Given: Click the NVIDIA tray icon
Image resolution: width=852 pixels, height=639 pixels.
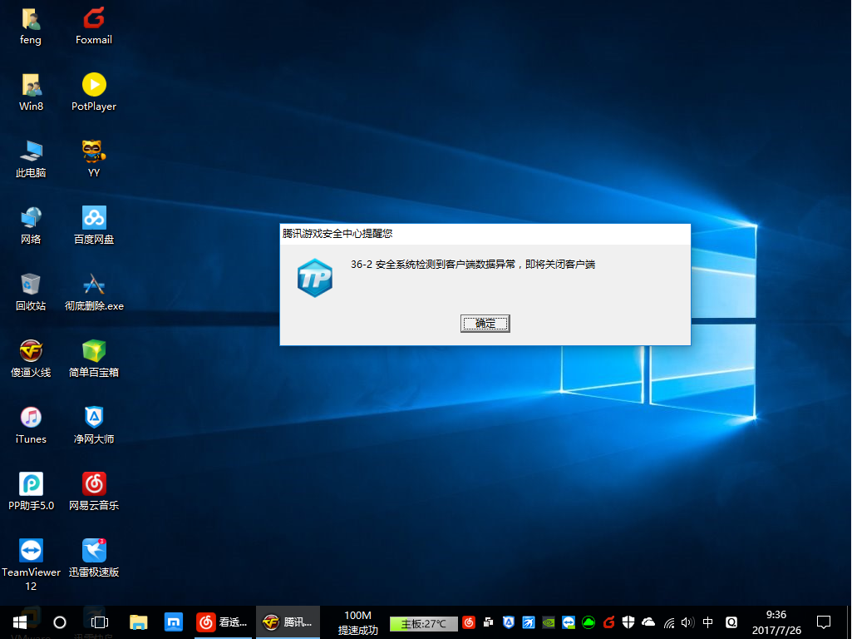Looking at the screenshot, I should click(549, 622).
